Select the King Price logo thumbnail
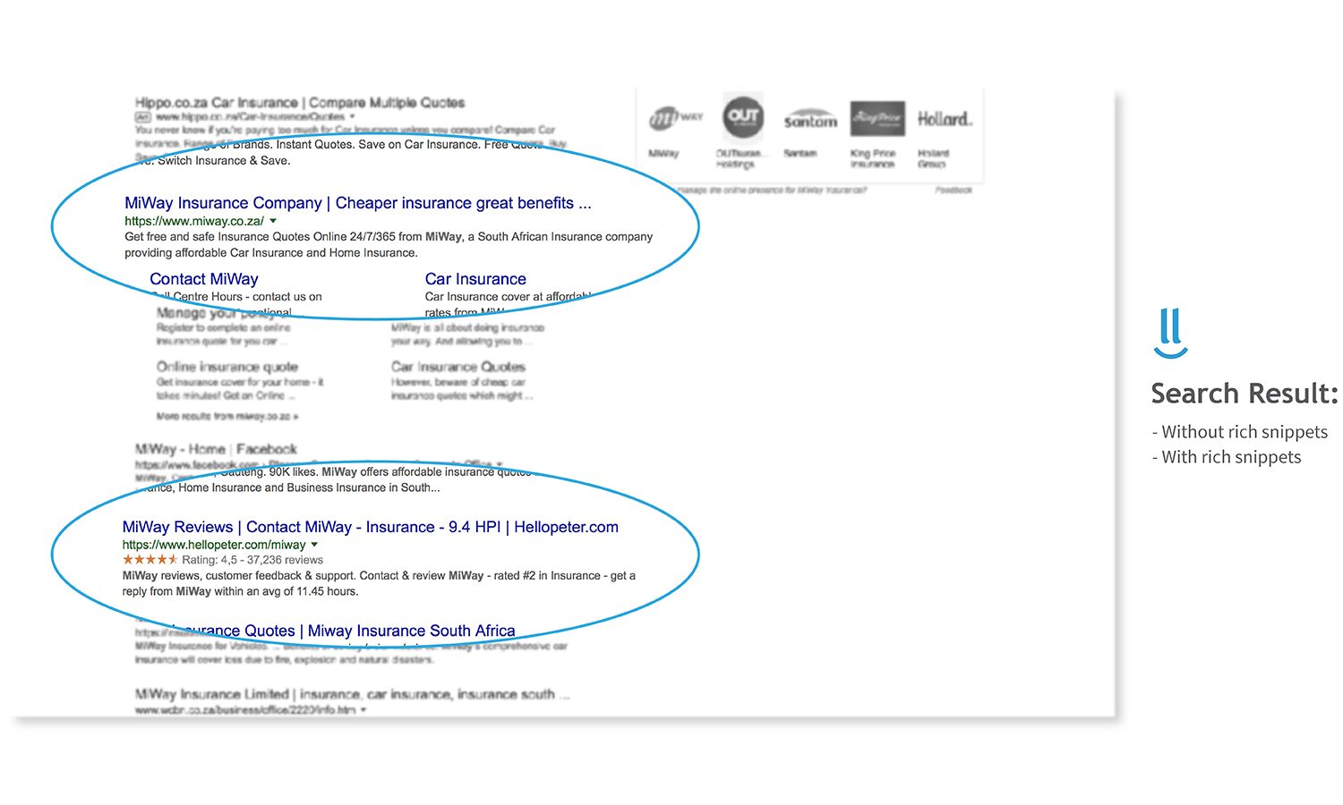The width and height of the screenshot is (1343, 805). [877, 118]
